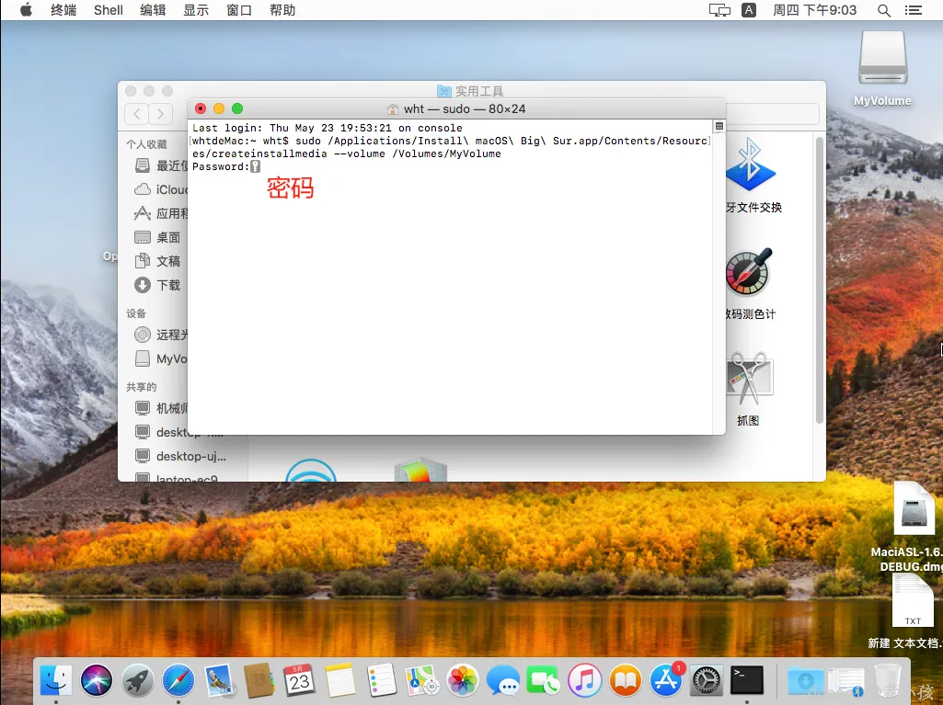Click the Terminal Password prompt cursor
The image size is (943, 705).
(x=256, y=166)
